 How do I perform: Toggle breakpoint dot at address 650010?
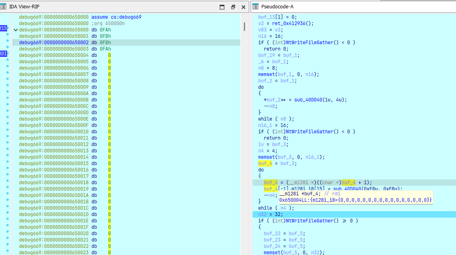point(8,132)
